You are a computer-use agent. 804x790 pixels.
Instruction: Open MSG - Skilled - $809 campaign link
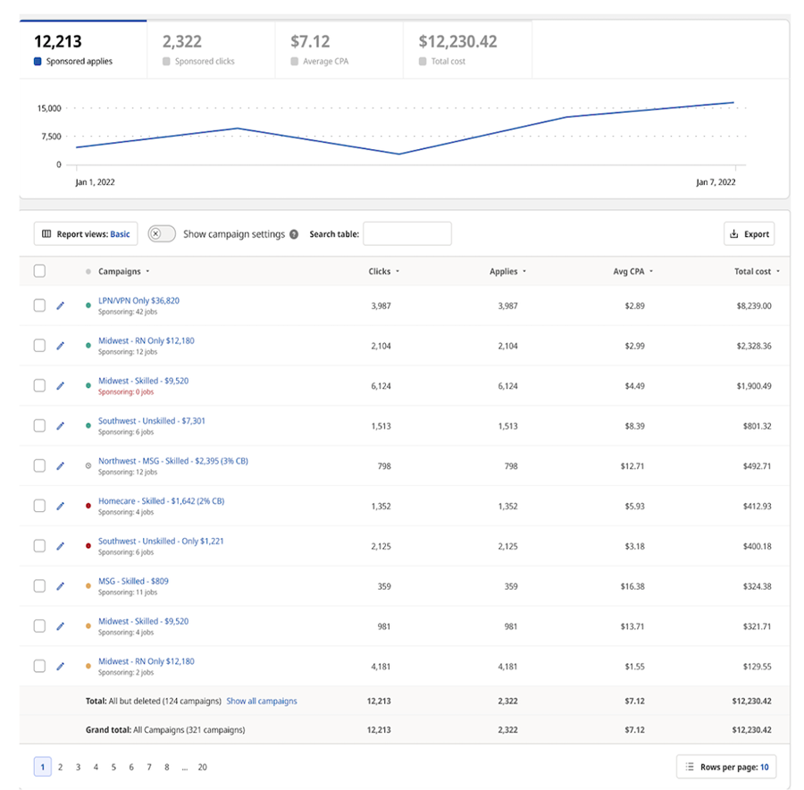(133, 581)
